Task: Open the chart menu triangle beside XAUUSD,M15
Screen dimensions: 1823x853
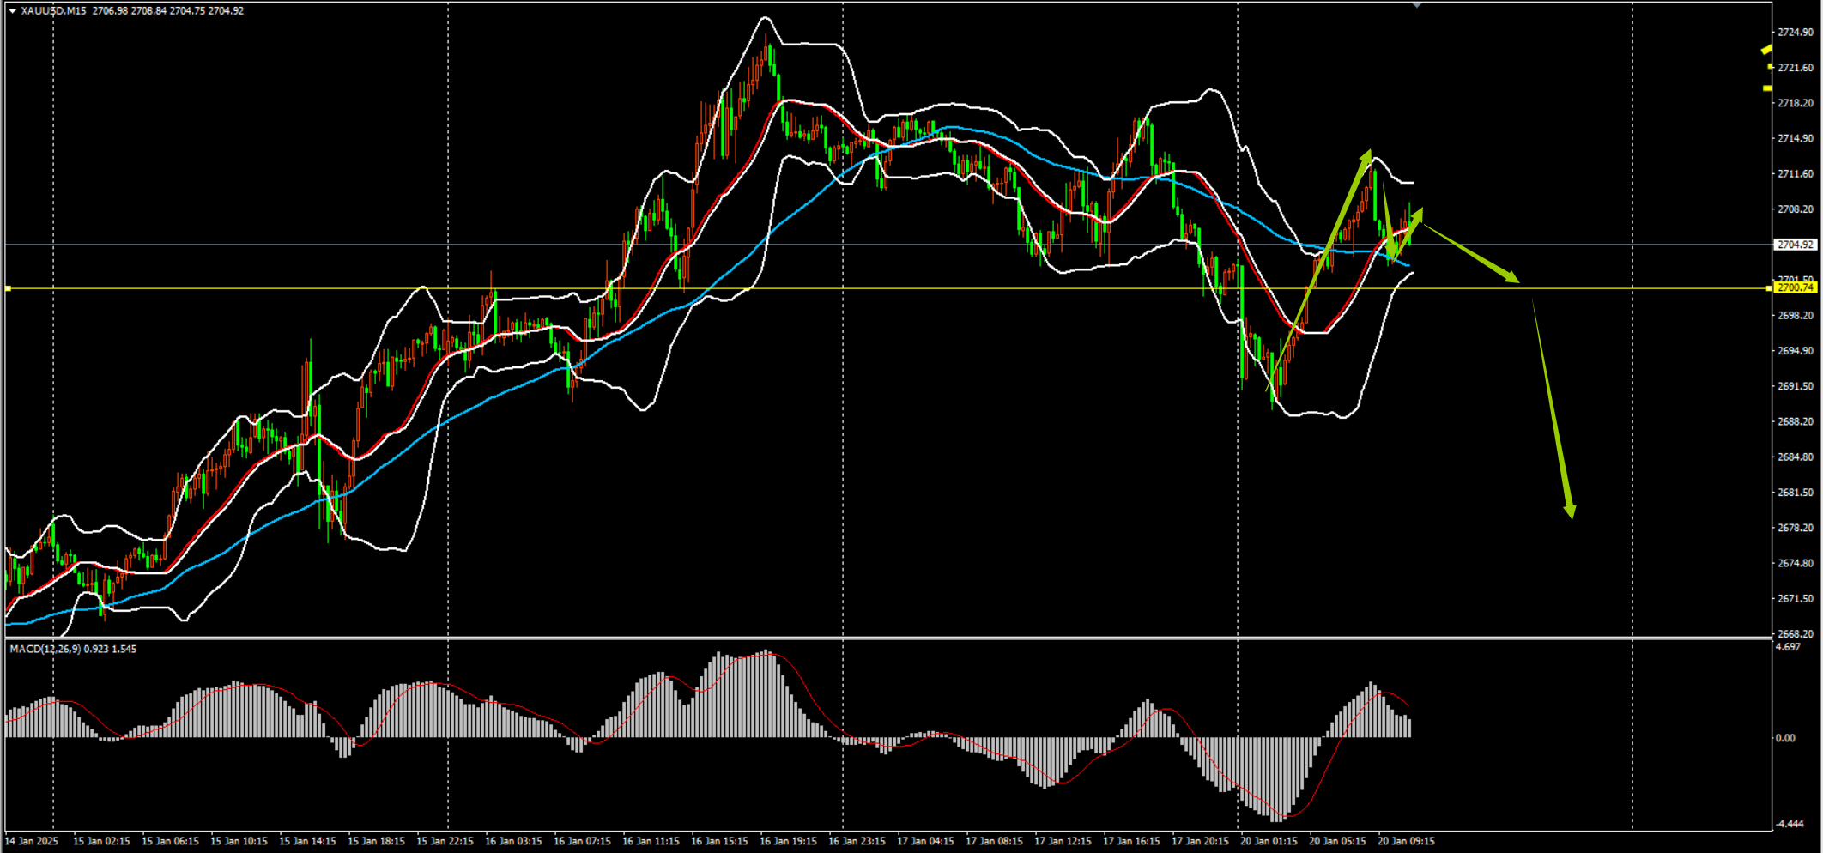Action: point(12,11)
